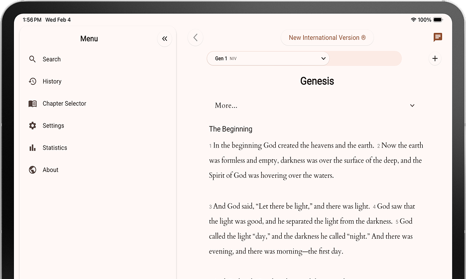Go back with the left arrow button
Viewport: 466px width, 279px height.
tap(195, 38)
